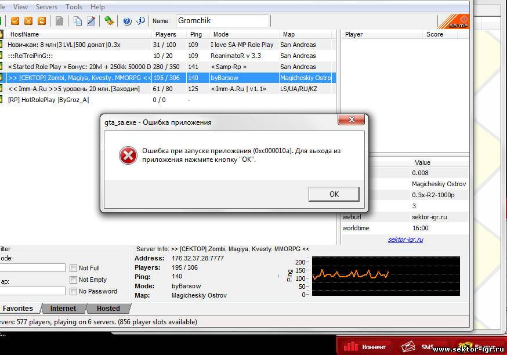Click the Player column header
Screen dimensions: 507x355
[382, 34]
